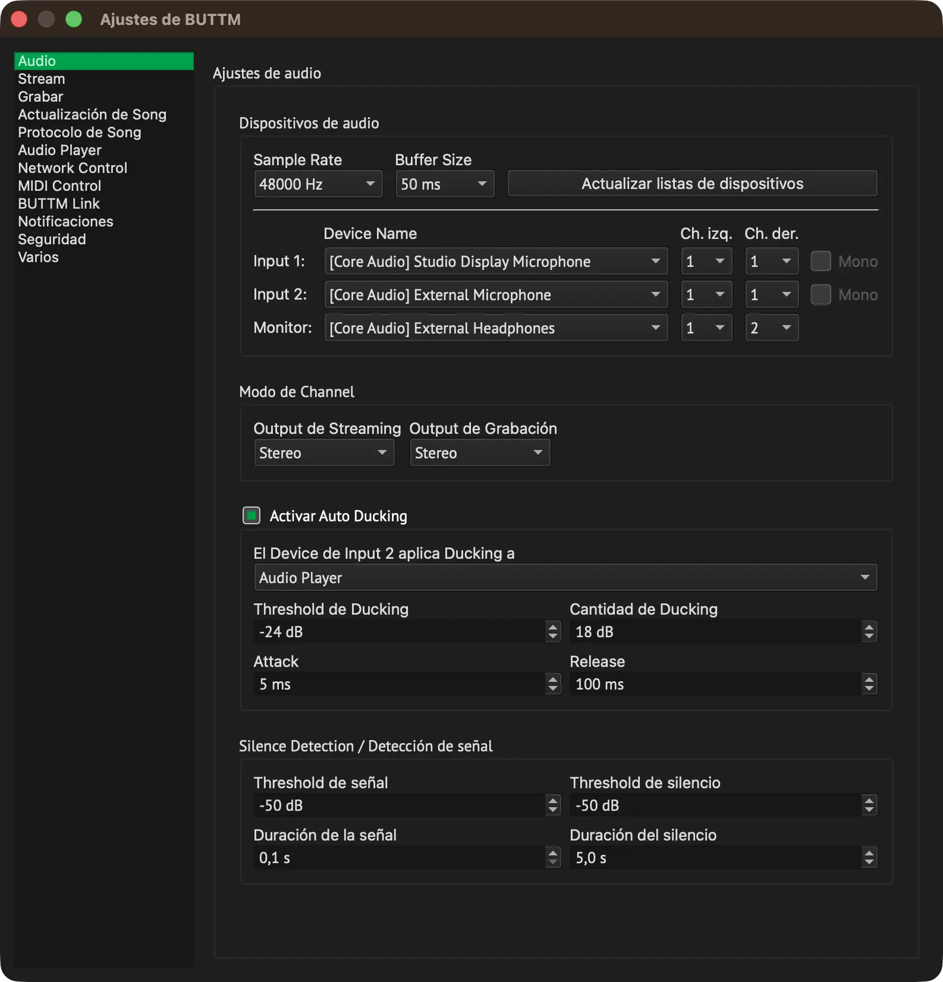This screenshot has width=943, height=982.
Task: Open Ducking target Audio Player dropdown
Action: click(x=565, y=578)
